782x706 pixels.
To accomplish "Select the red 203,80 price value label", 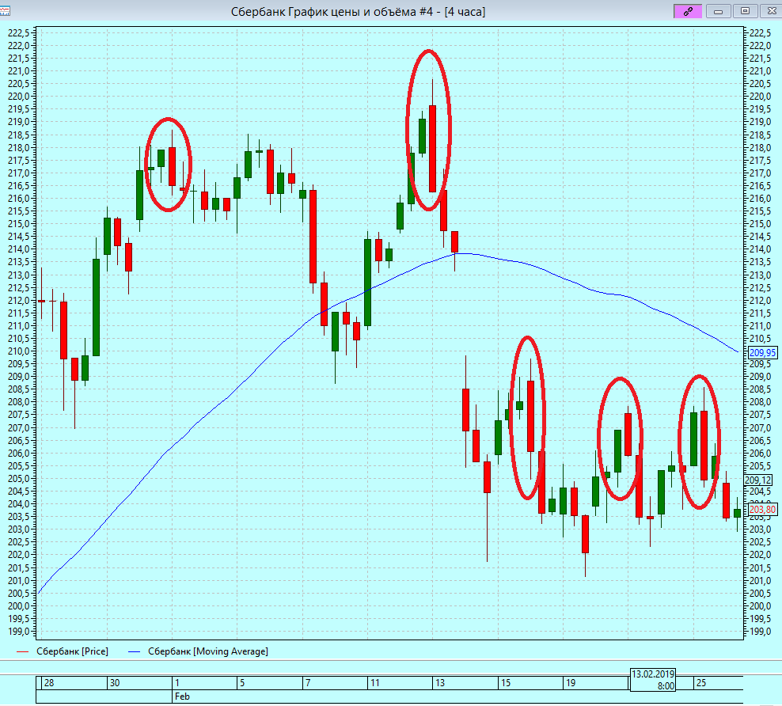I will pyautogui.click(x=762, y=510).
